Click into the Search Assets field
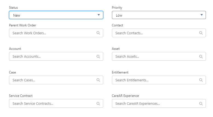 (159, 56)
